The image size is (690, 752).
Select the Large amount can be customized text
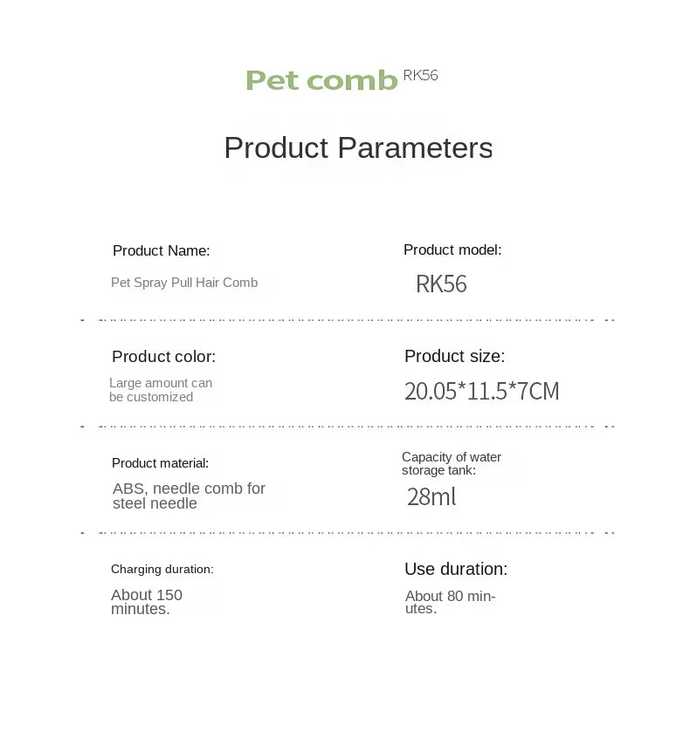tap(161, 390)
